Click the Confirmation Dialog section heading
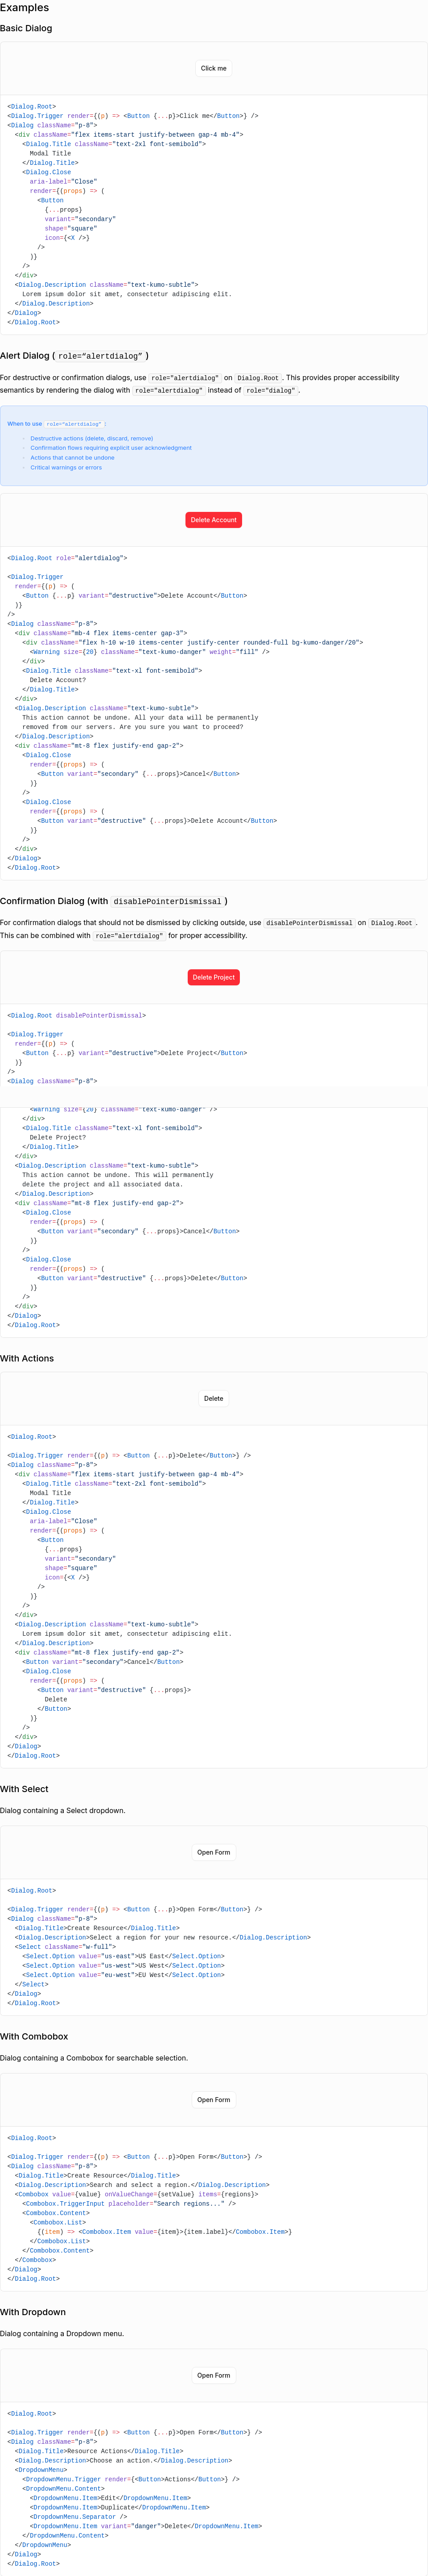The image size is (428, 2576). tap(114, 901)
